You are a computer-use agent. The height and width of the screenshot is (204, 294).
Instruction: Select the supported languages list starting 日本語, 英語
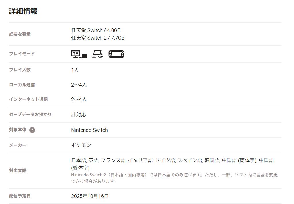(x=172, y=164)
